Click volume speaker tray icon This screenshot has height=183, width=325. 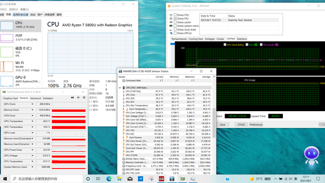[x=291, y=179]
